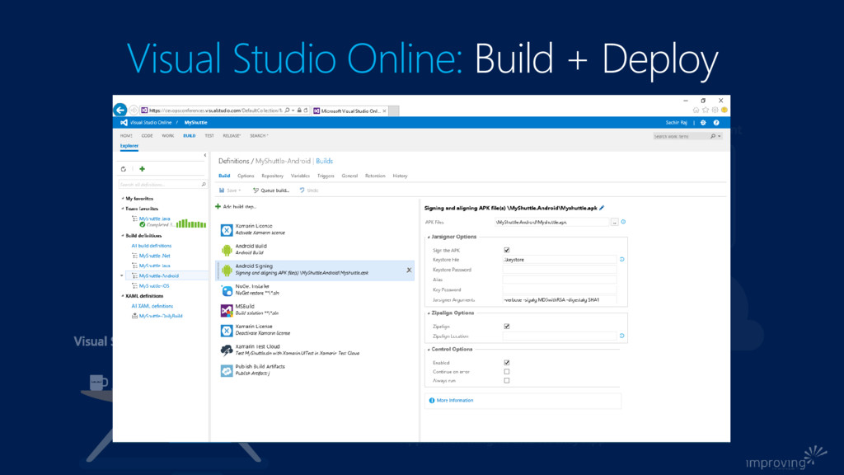Collapse the Jarsigner Options section
The height and width of the screenshot is (475, 844).
(x=428, y=237)
